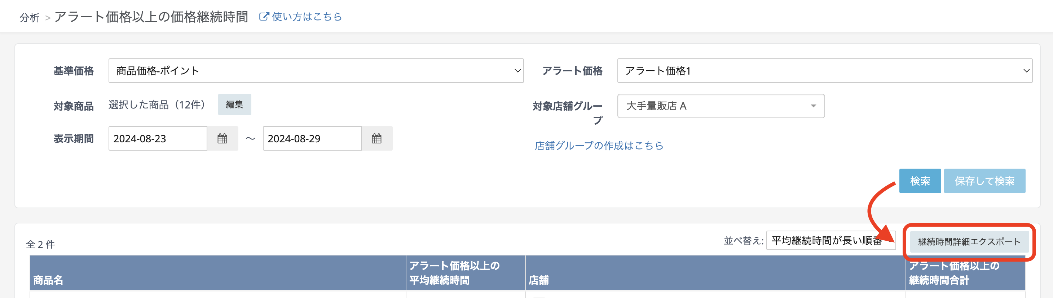This screenshot has width=1053, height=298.
Task: Click the 編集 button for selected products
Action: point(234,104)
